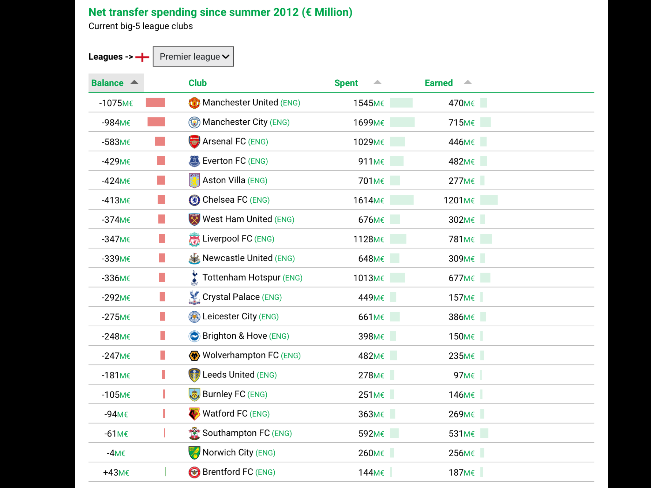Click the 781M€ earned value

click(462, 239)
